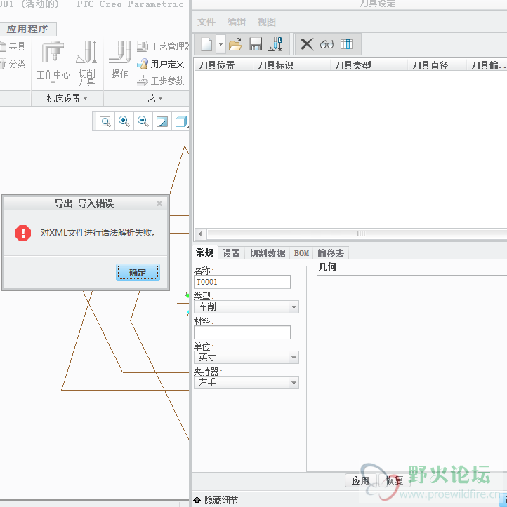The image size is (507, 507).
Task: Click the delete X icon in toolbar
Action: pyautogui.click(x=307, y=44)
